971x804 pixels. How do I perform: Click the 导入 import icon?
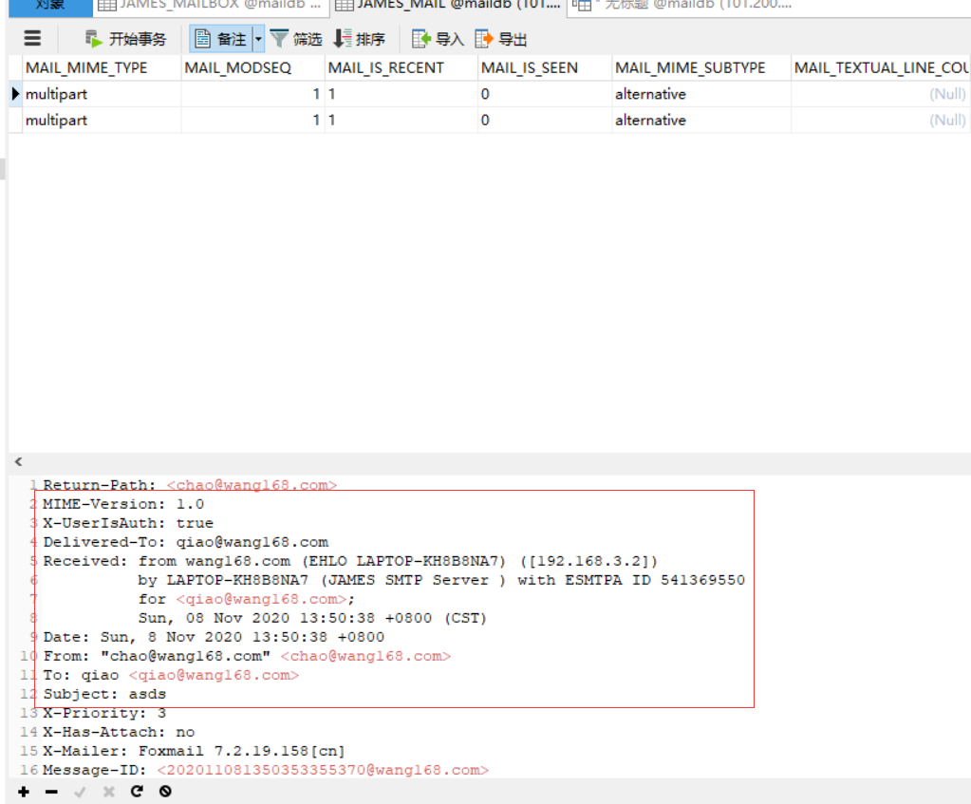point(437,38)
